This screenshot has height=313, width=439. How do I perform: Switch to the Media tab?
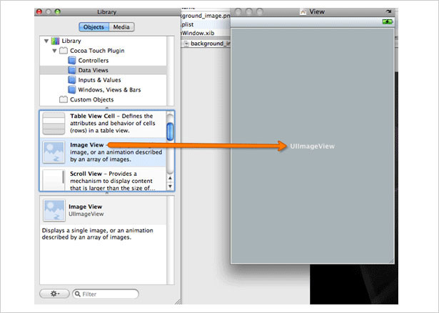coord(121,27)
